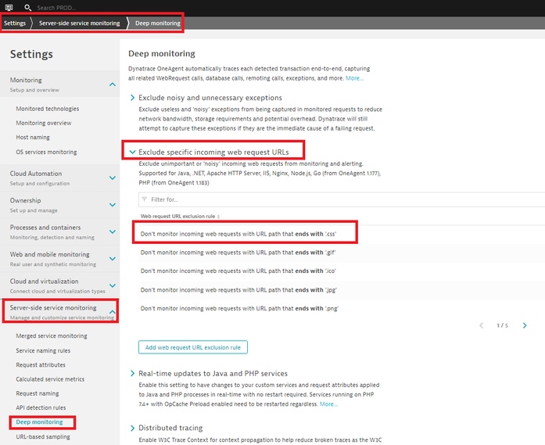Expand Real-time updates to Java and PHP services
Viewport: 545px width, 445px height.
pos(132,374)
